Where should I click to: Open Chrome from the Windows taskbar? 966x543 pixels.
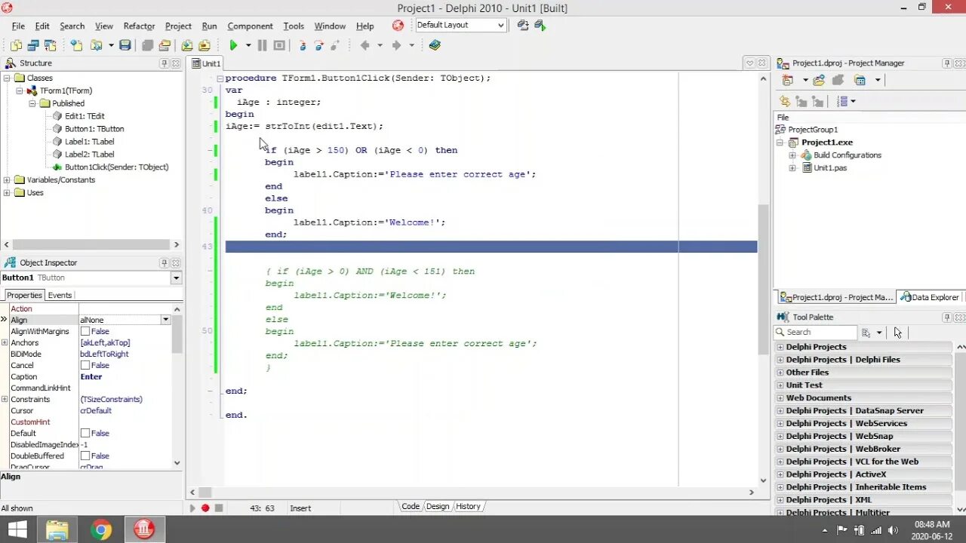click(x=101, y=530)
